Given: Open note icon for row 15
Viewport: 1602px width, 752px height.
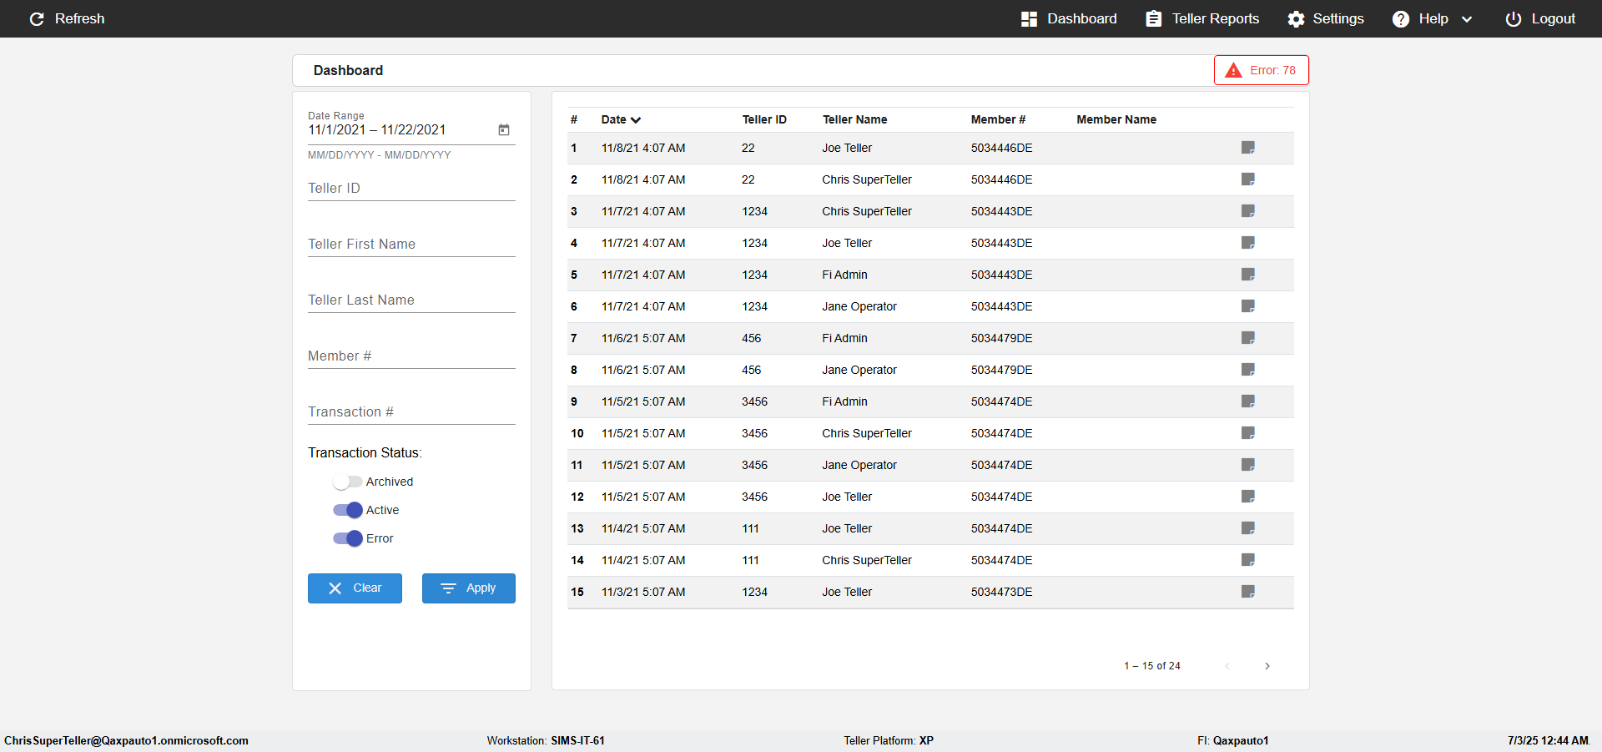Looking at the screenshot, I should (x=1247, y=592).
